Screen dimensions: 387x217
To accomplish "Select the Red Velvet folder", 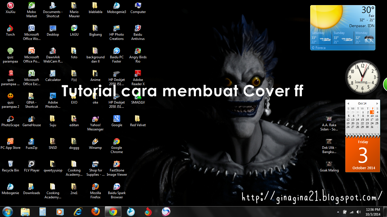I will [138, 121].
